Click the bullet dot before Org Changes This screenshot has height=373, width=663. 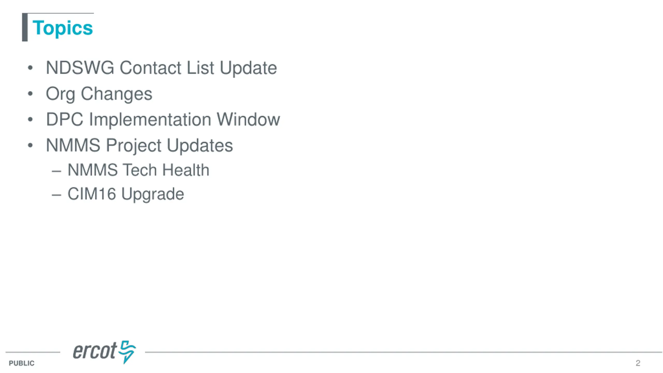pos(30,94)
